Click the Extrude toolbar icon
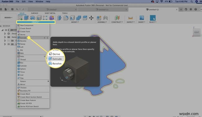The image size is (202, 117). pyautogui.click(x=26, y=18)
